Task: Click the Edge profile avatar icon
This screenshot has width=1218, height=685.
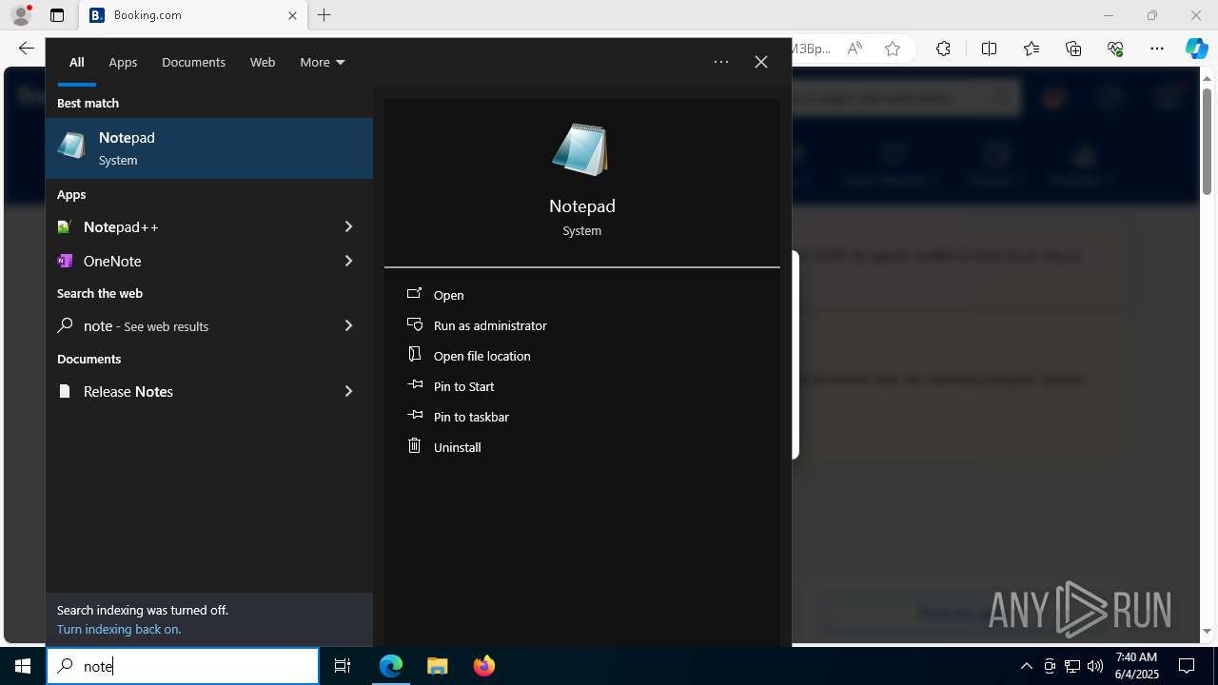Action: 21,15
